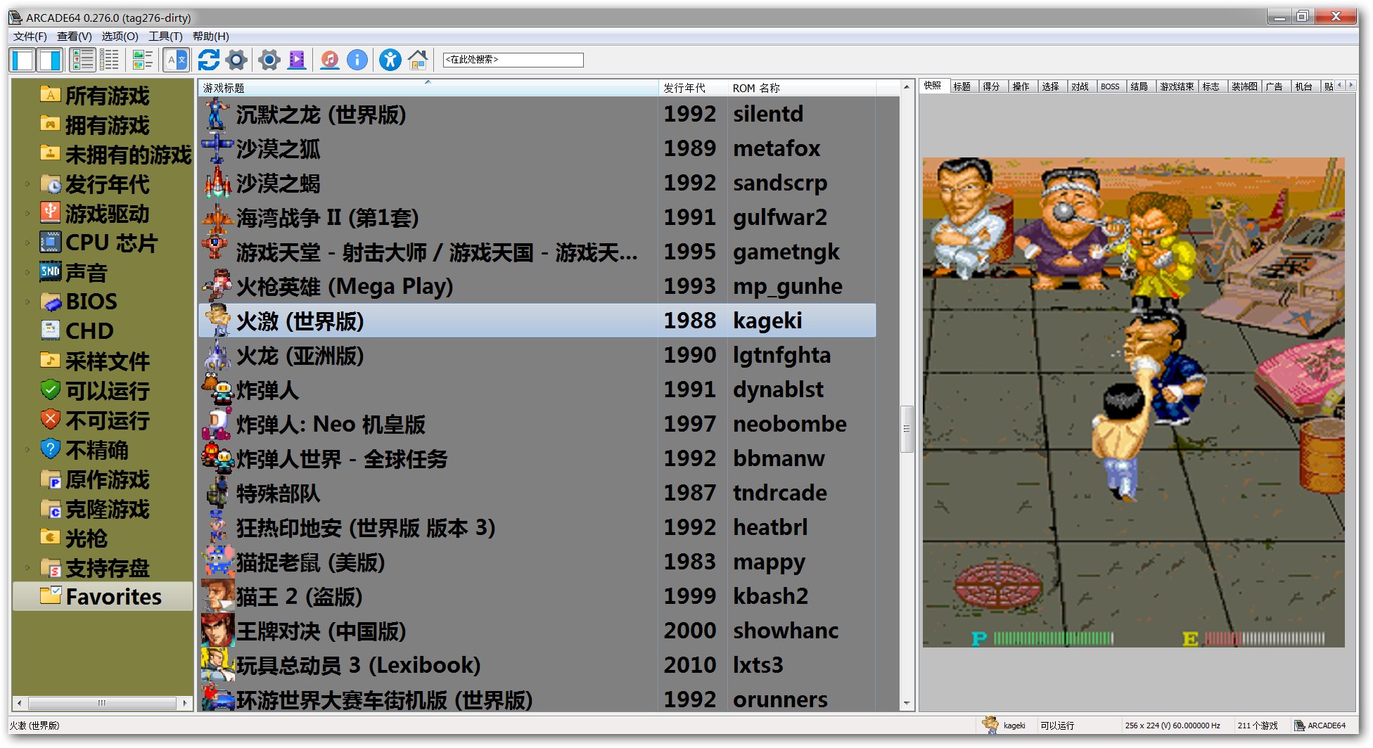Screen dimensions: 1373x748
Task: Switch to compact list view icon
Action: coord(110,60)
